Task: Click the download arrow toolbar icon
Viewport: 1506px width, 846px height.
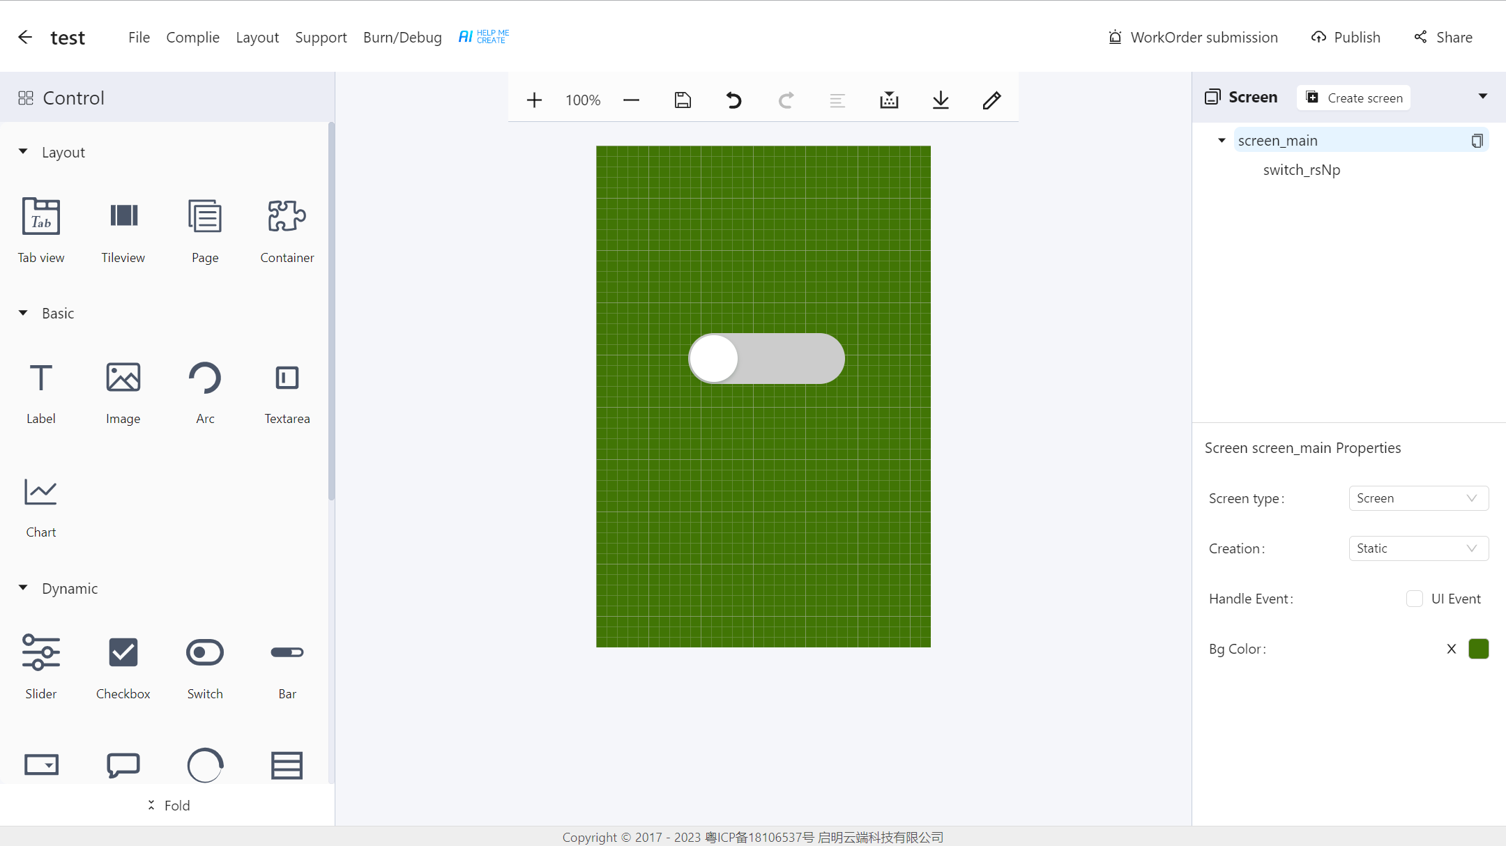Action: (941, 100)
